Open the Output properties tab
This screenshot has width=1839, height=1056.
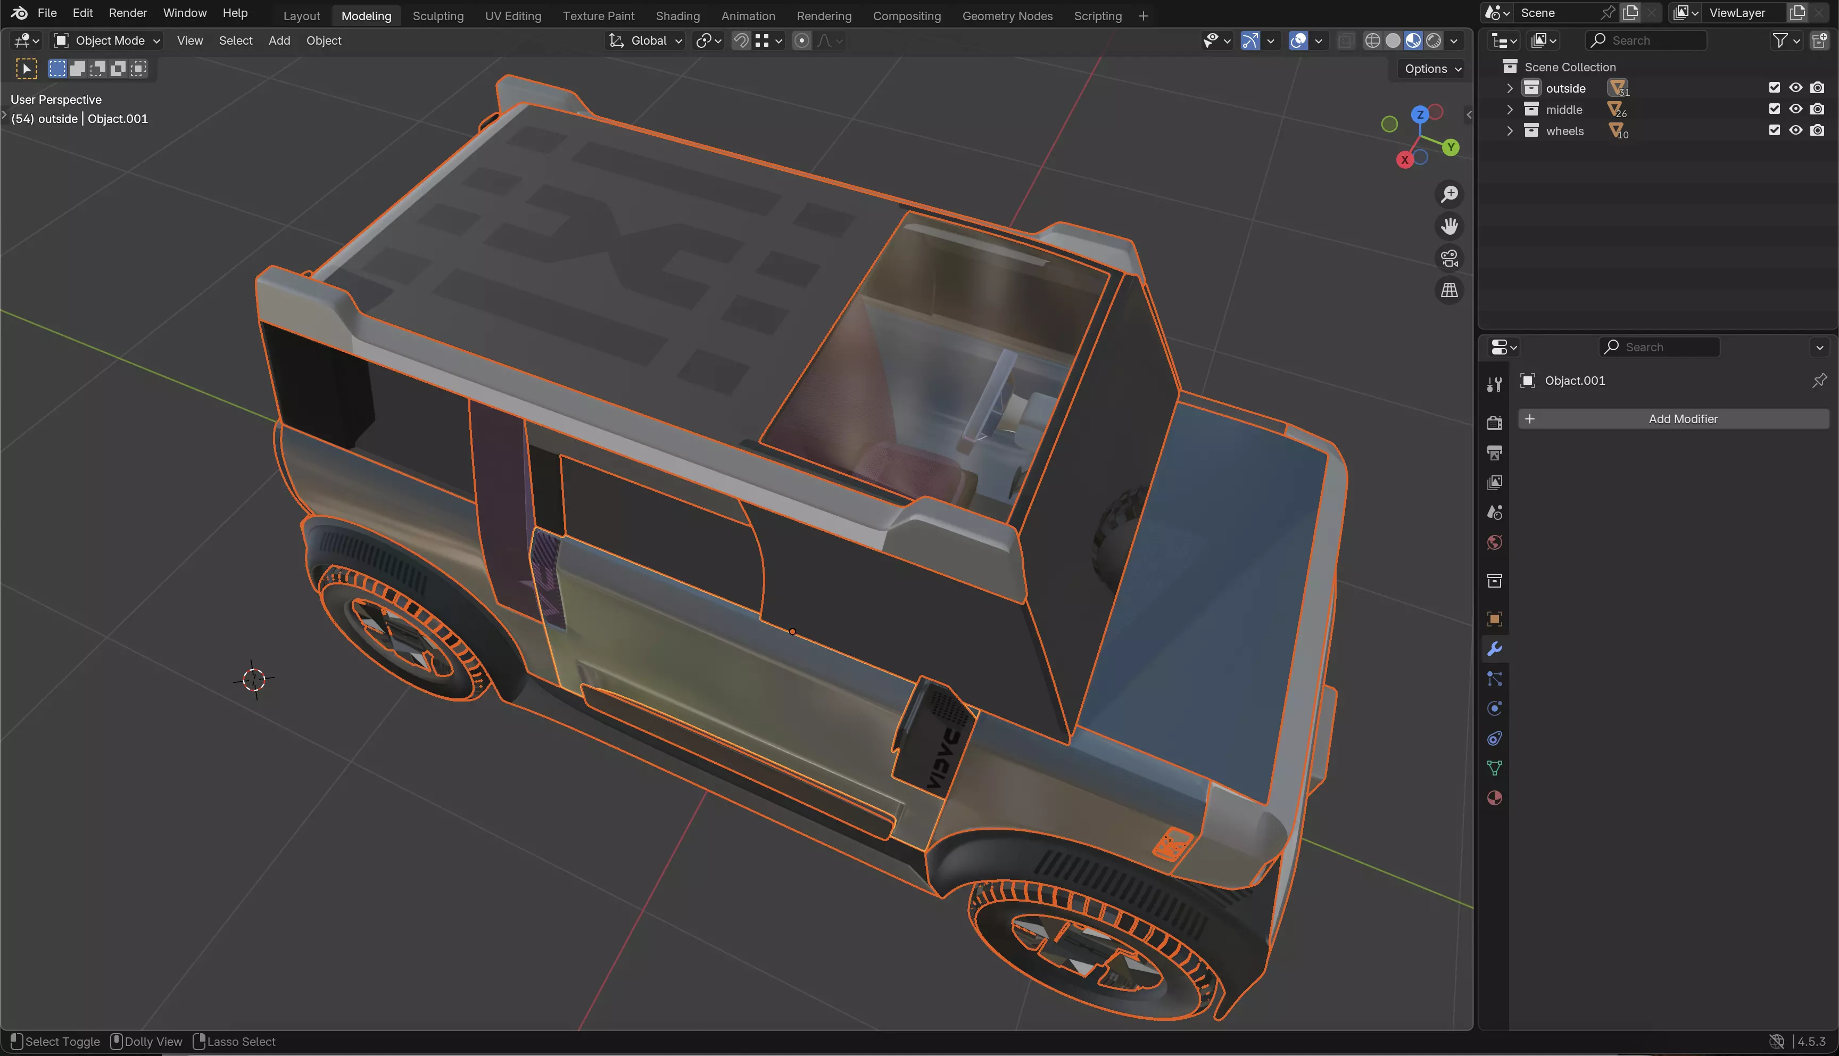pos(1494,453)
